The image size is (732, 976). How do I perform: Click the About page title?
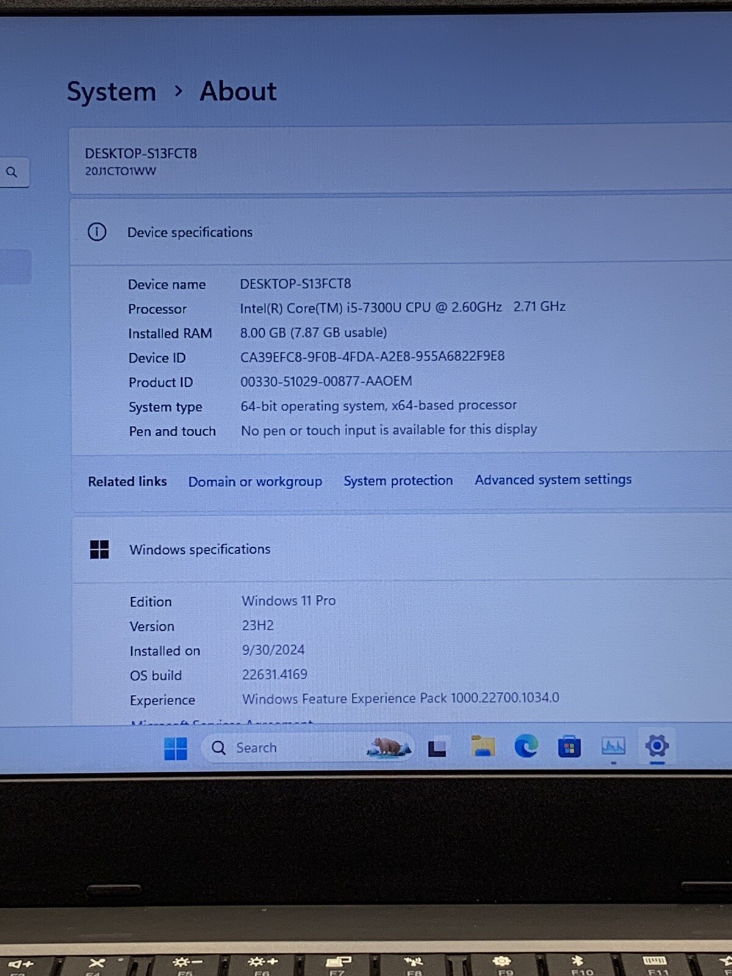point(238,91)
